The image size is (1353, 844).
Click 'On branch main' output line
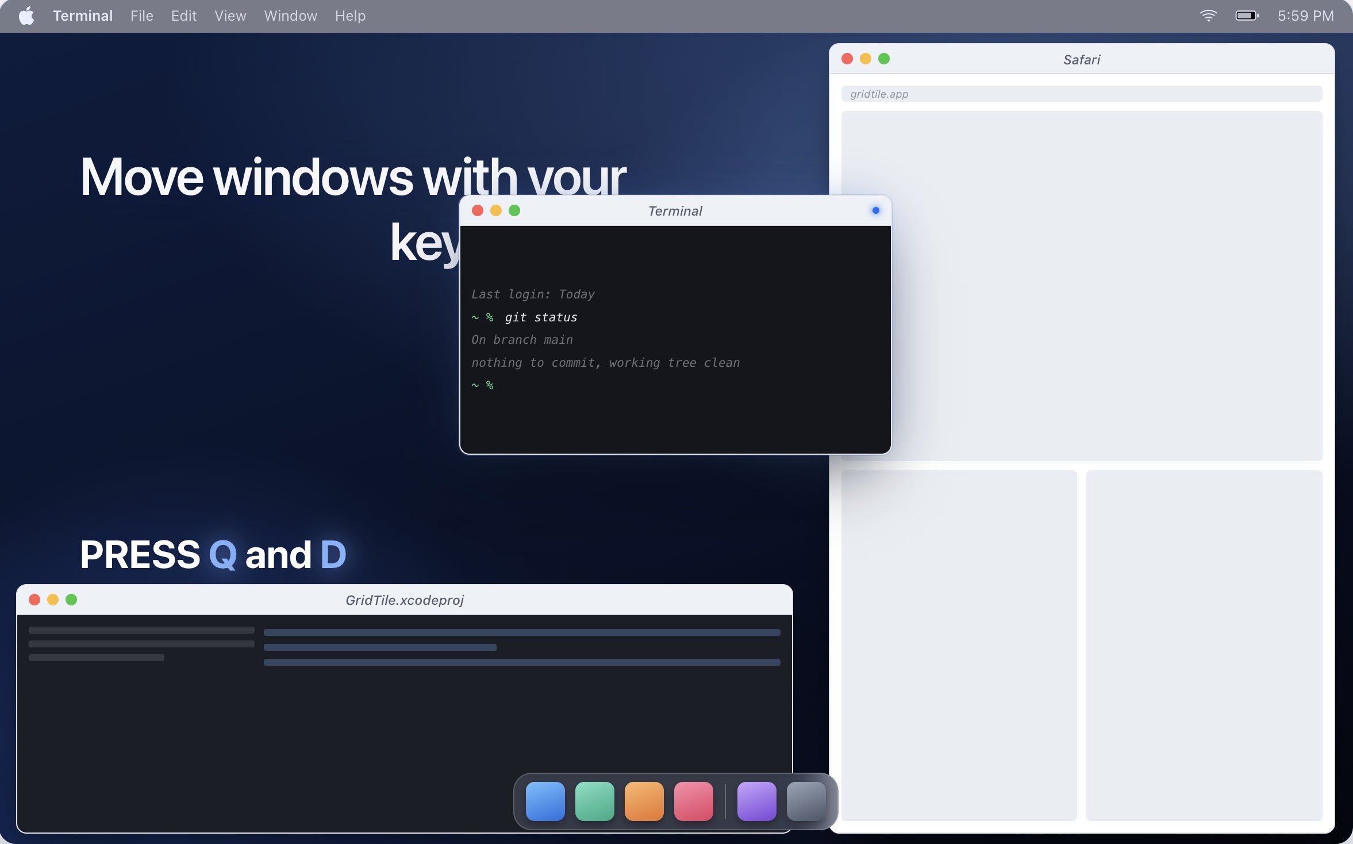click(x=522, y=340)
